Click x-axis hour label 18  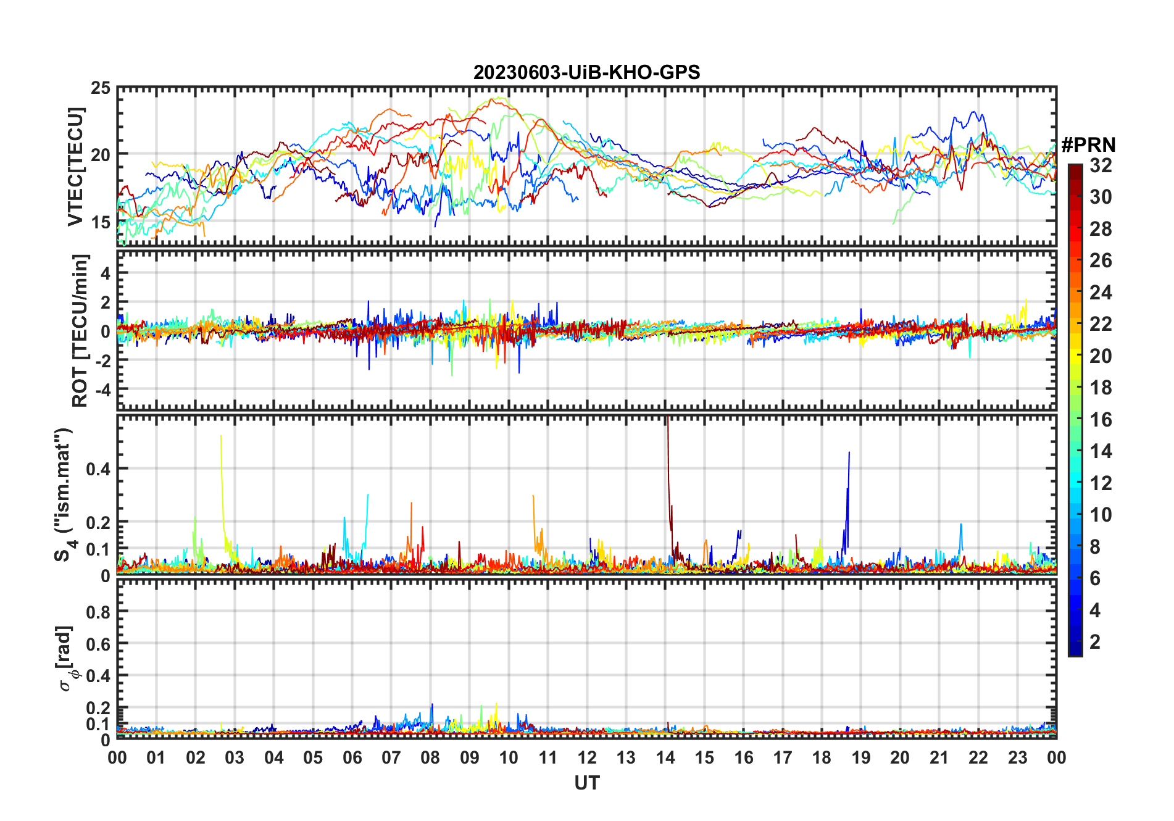[x=822, y=757]
